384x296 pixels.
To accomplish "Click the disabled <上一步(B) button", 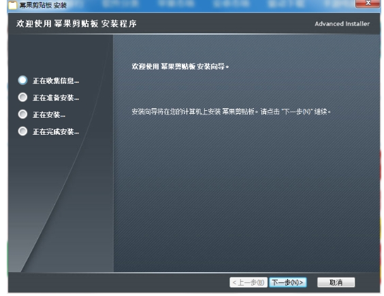I will pos(249,282).
